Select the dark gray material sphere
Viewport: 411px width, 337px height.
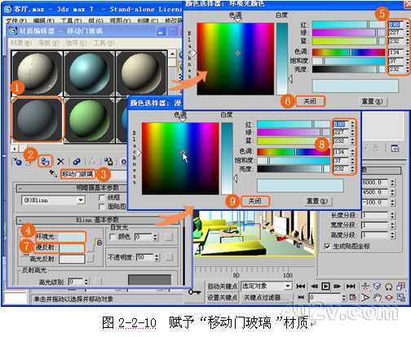[x=37, y=120]
